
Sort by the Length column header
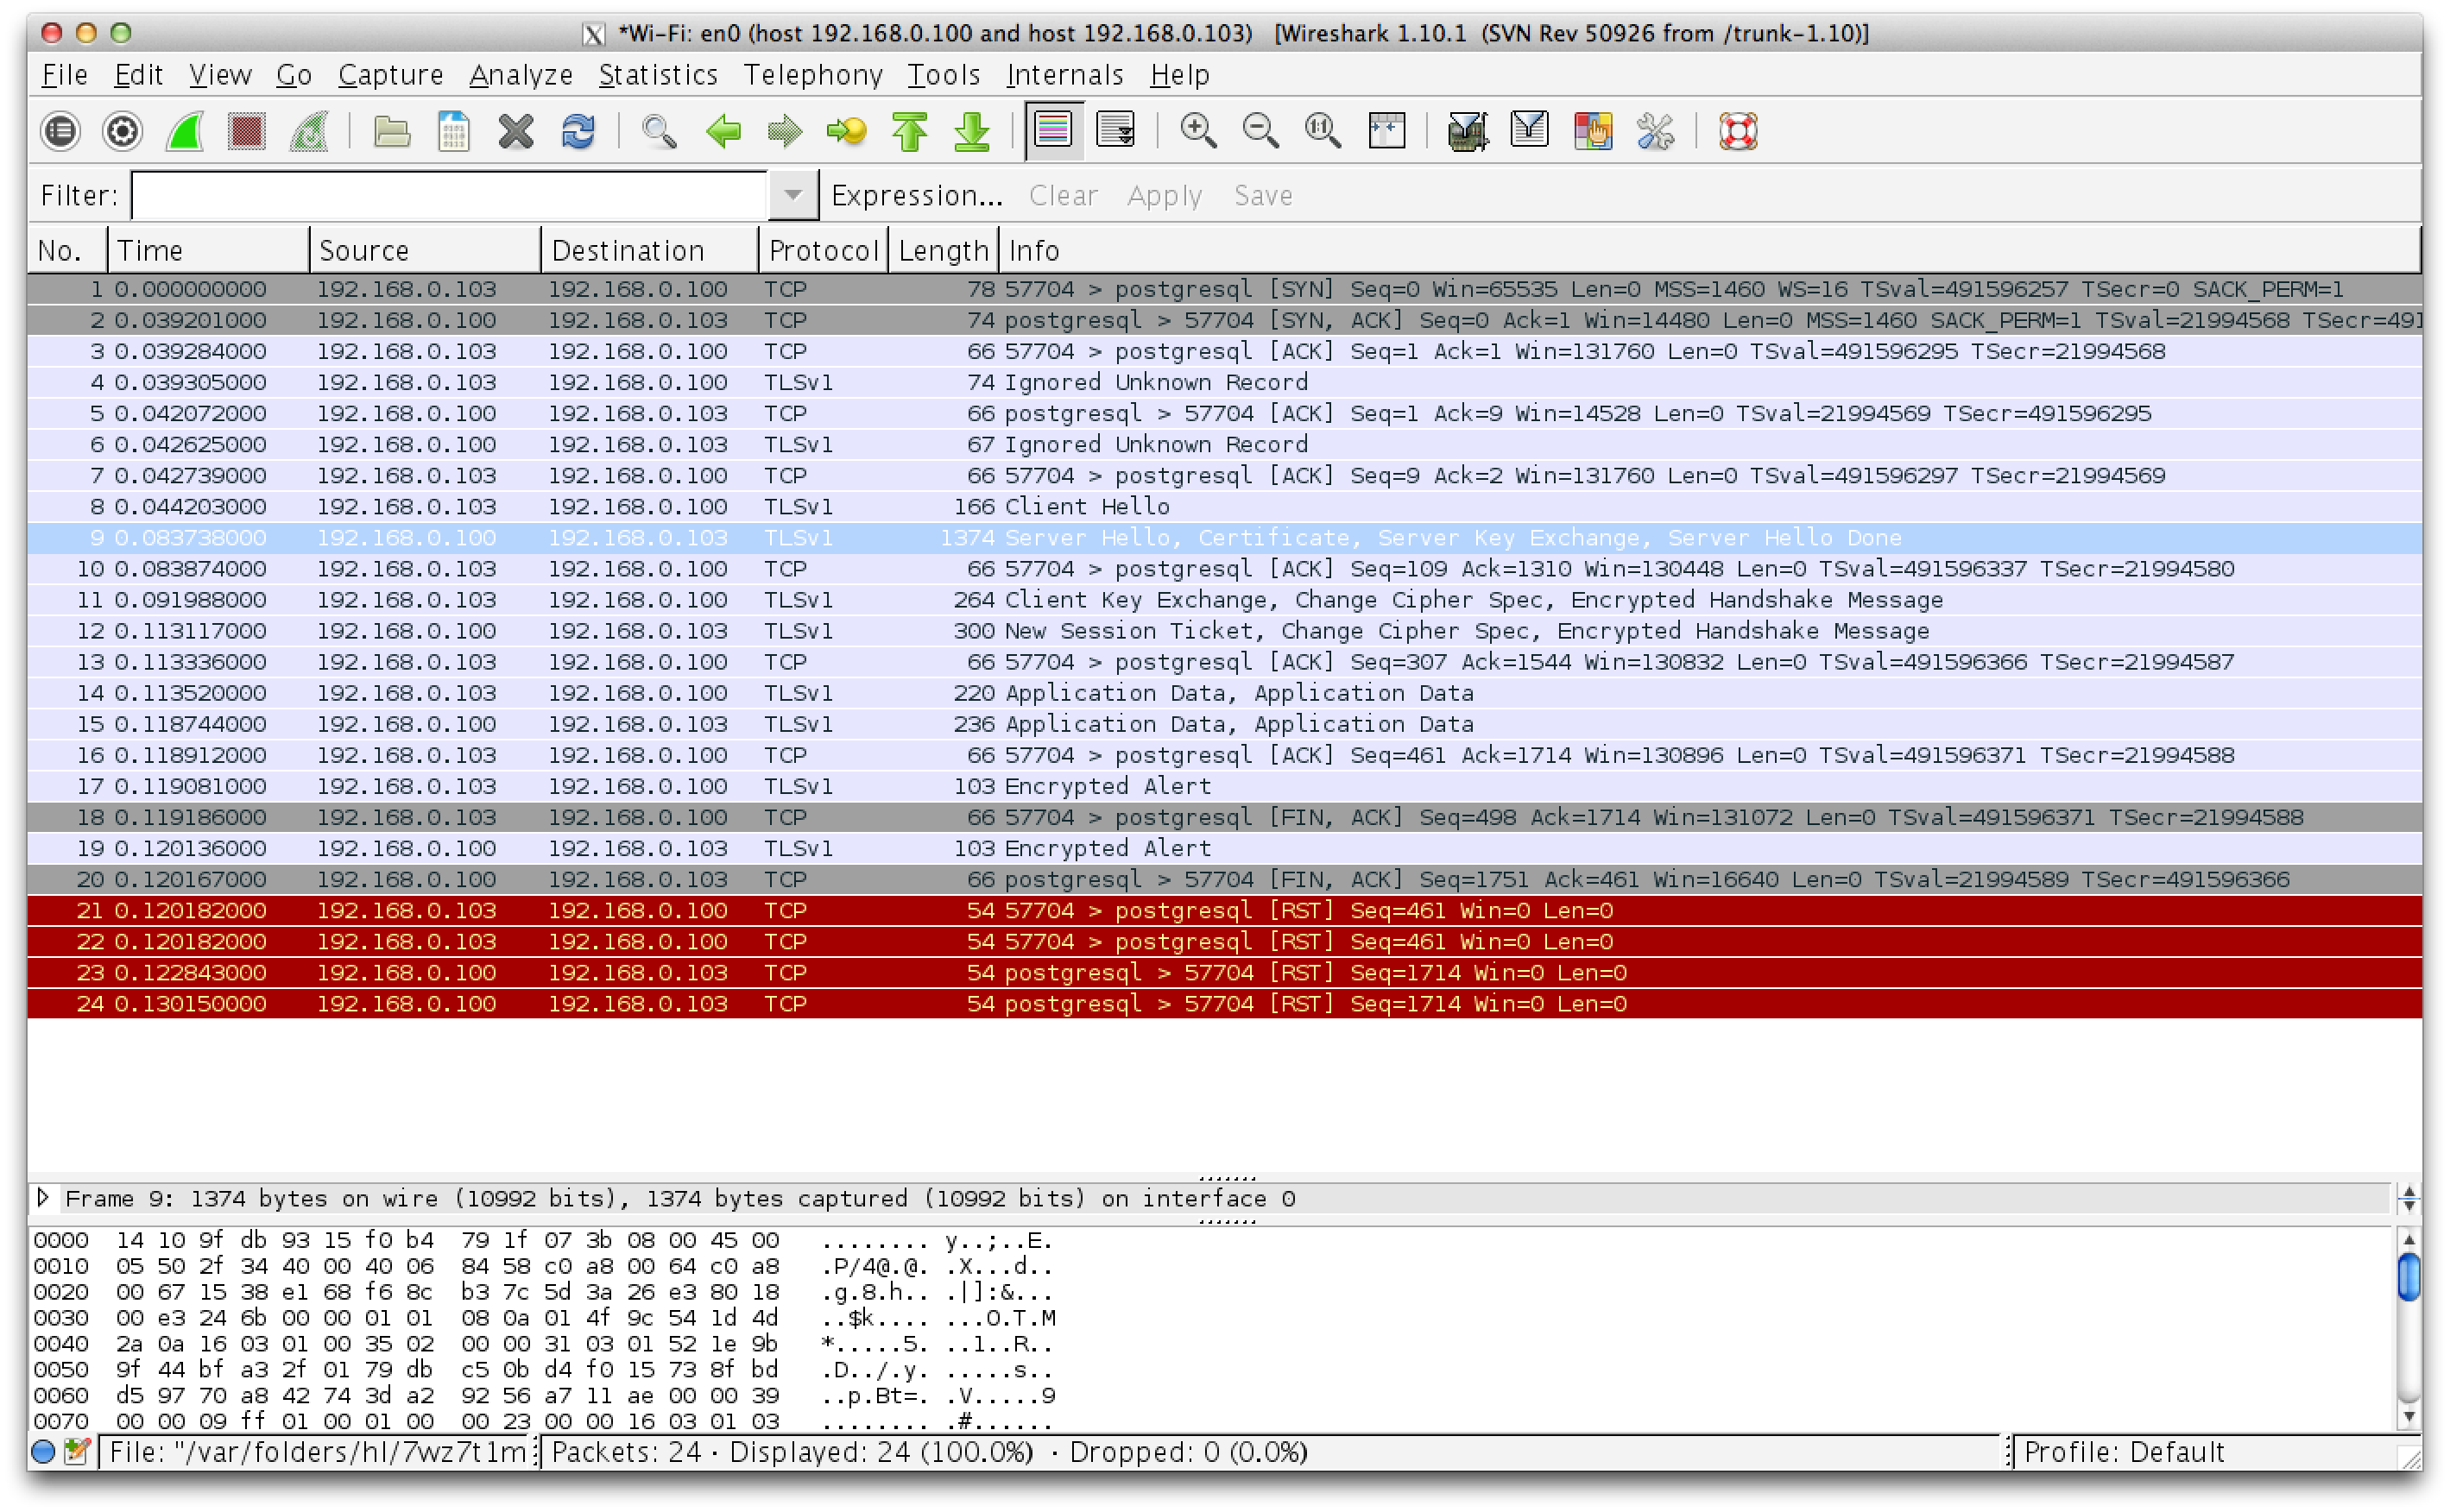tap(943, 250)
